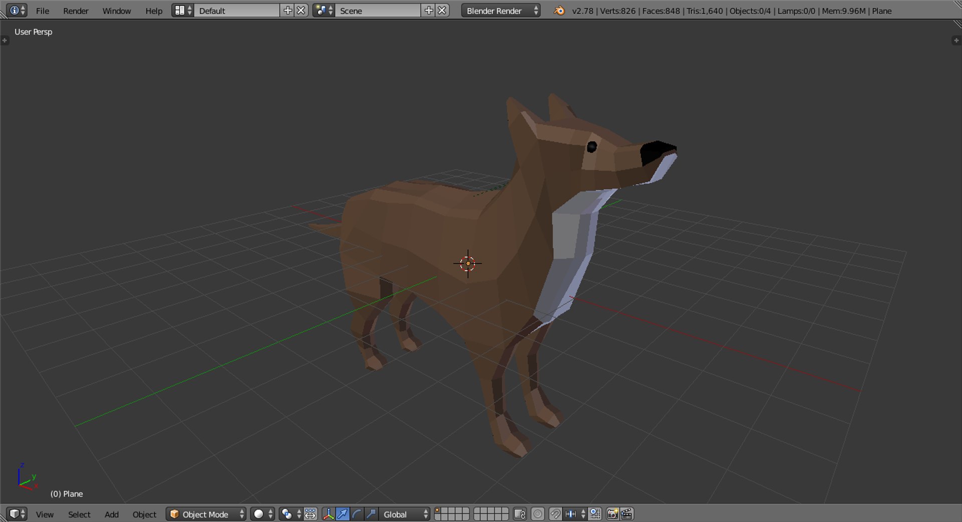Open the Blender Render engine dropdown

pyautogui.click(x=501, y=11)
